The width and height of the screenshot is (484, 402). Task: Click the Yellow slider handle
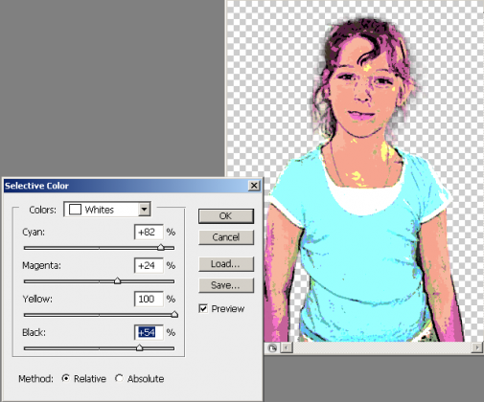[174, 314]
